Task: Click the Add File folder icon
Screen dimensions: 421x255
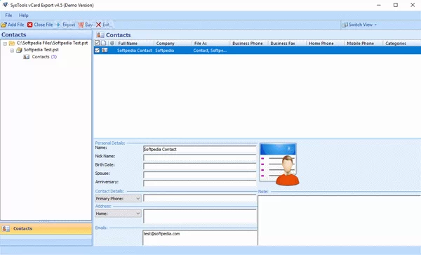Action: (x=4, y=25)
